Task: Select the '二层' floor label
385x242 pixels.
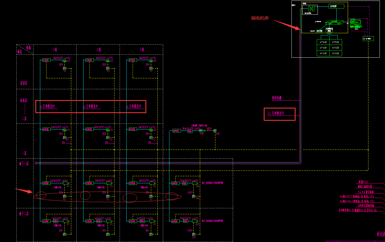Action: (24, 119)
